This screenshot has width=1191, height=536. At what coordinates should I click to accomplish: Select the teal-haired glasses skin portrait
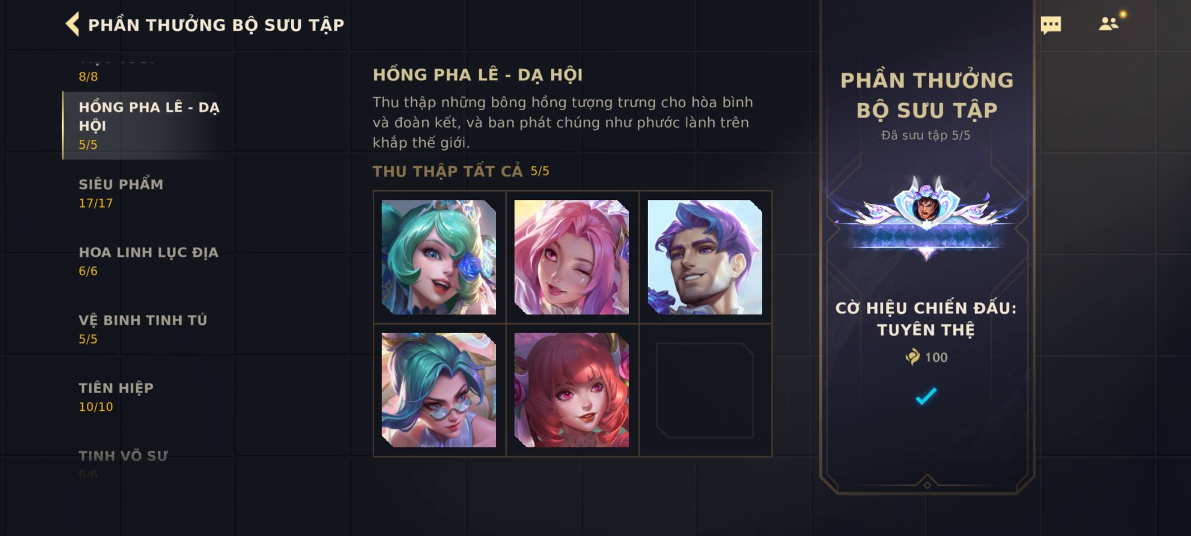tap(439, 390)
